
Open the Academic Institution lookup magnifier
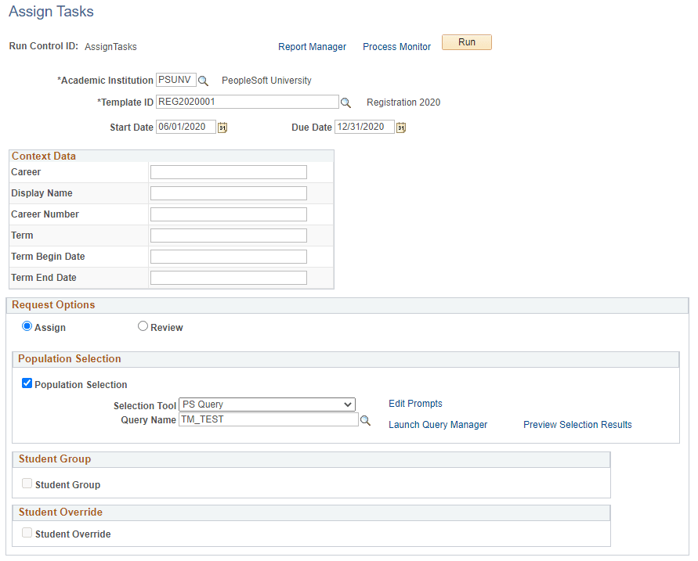[204, 80]
